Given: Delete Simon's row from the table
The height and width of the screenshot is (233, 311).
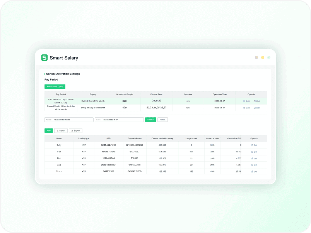Looking at the screenshot, I should click(254, 171).
